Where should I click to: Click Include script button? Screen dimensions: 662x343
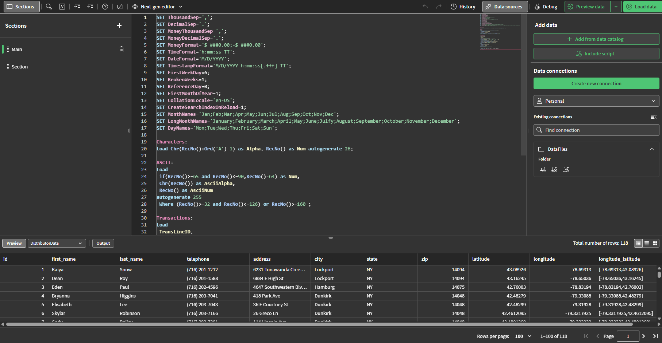(x=596, y=54)
